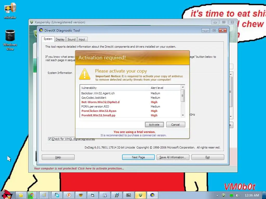Click the orange lightning bolt taskbar icon
Screen dimensions: 266x199
[x=69, y=195]
